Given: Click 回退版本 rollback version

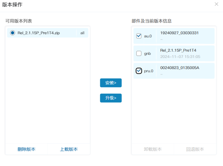Looking at the screenshot, I should tap(195, 149).
